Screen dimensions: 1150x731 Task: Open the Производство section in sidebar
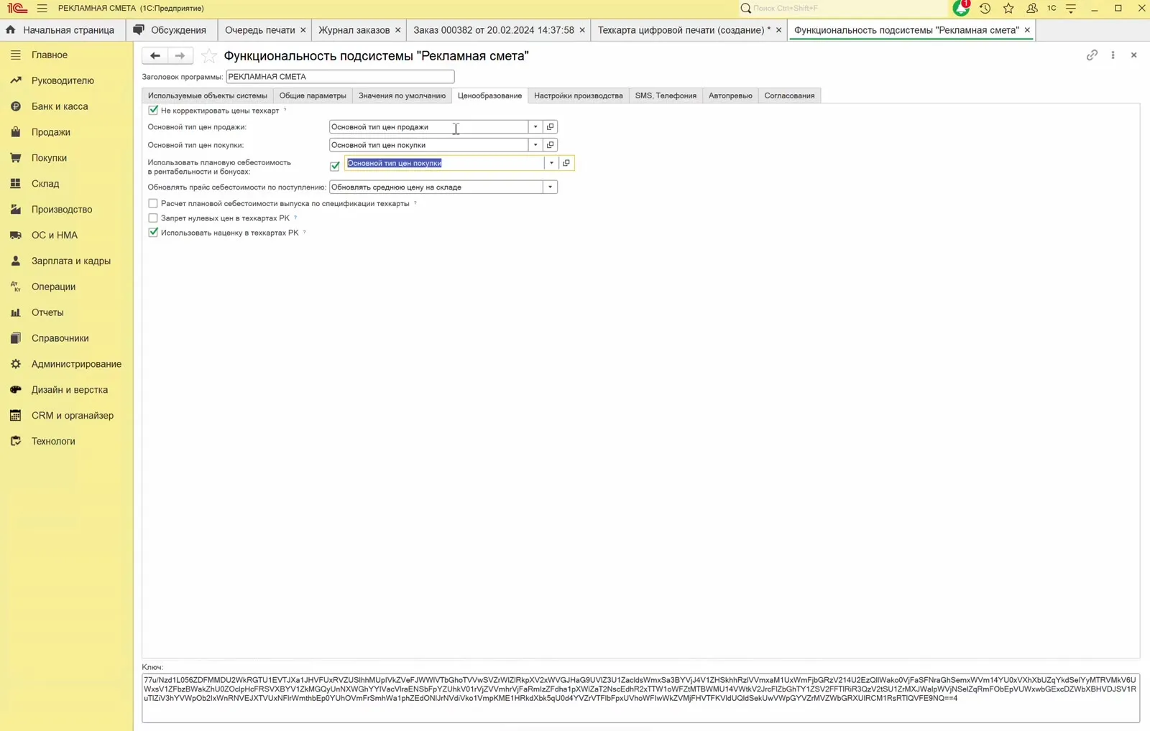click(x=62, y=209)
